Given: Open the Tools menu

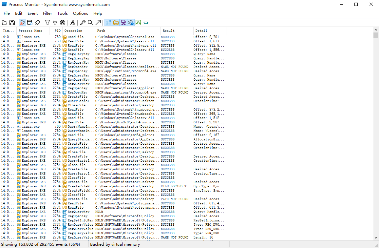Looking at the screenshot, I should pos(62,13).
